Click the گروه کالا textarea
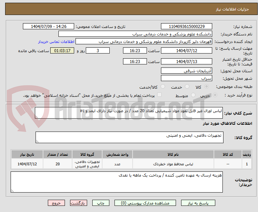 pyautogui.click(x=129, y=137)
